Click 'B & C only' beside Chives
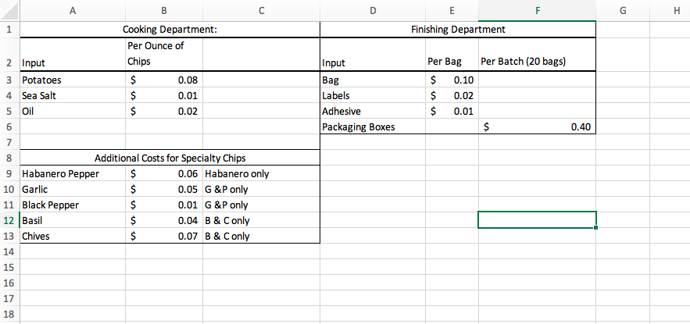Screen dimensions: 690x324 tap(262, 236)
